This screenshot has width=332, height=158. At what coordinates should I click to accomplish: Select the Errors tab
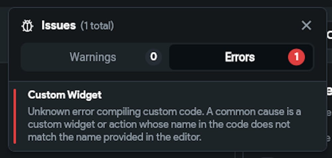[241, 57]
